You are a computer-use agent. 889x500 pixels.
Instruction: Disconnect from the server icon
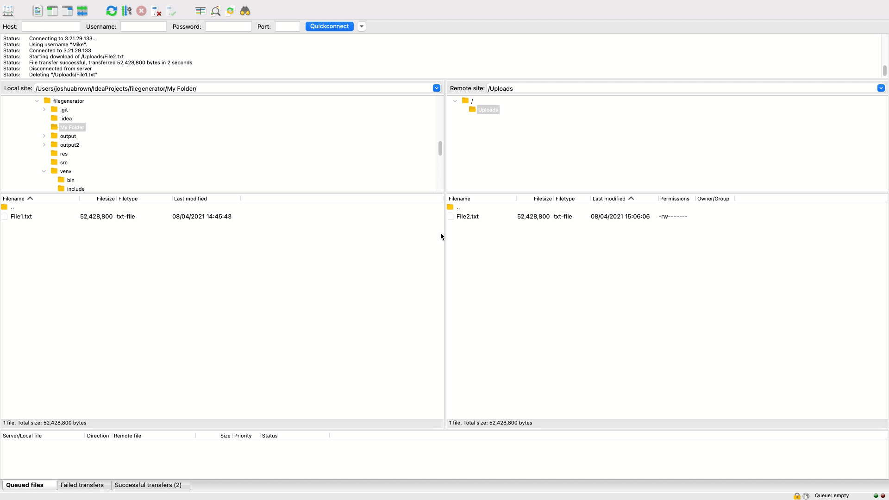[x=156, y=11]
